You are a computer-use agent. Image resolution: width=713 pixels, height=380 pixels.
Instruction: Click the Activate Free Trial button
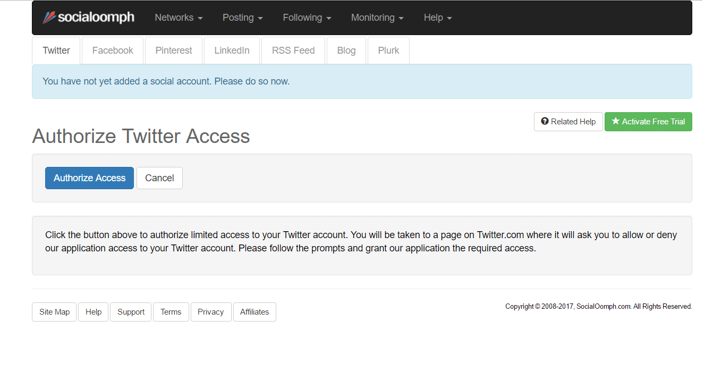648,122
